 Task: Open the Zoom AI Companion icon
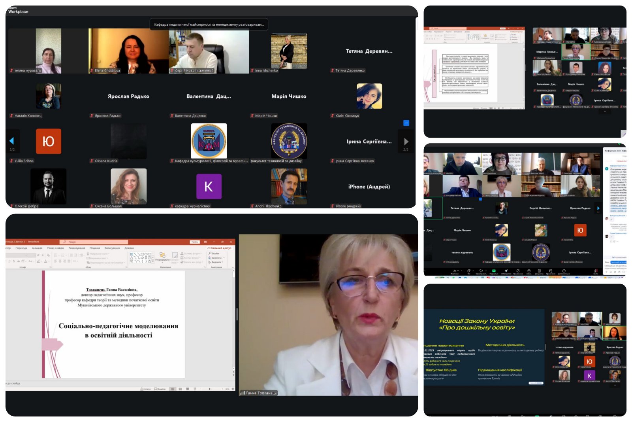506,271
